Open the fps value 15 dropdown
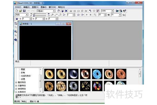 coord(120,15)
